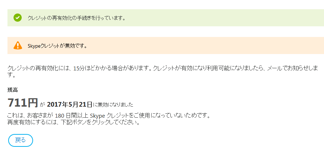Click empty area of the orange warning banner

point(207,45)
